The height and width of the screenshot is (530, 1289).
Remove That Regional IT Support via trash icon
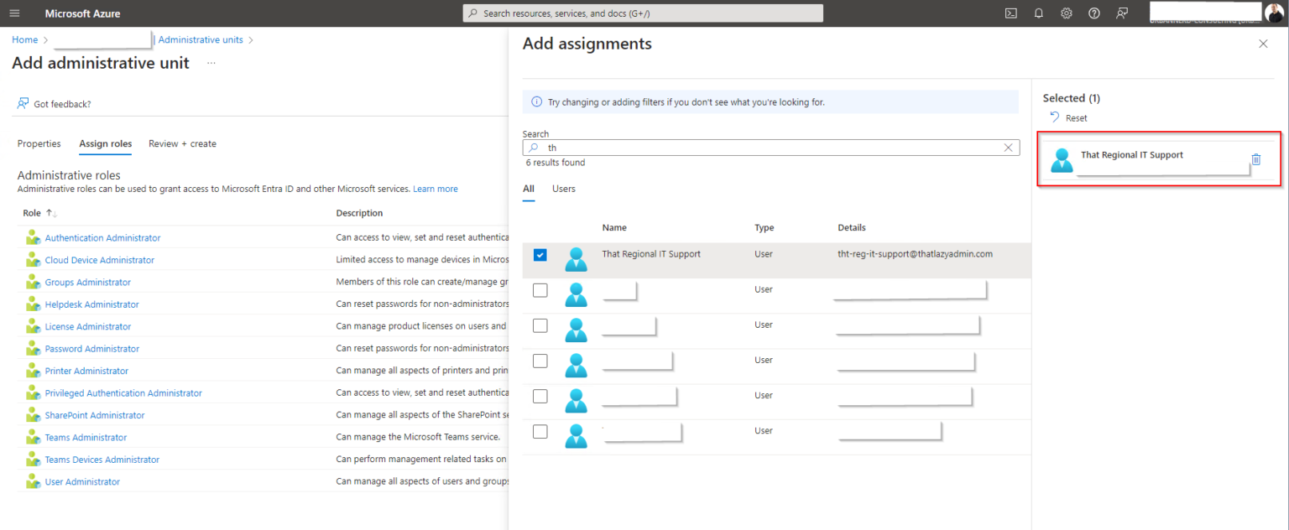click(x=1256, y=159)
